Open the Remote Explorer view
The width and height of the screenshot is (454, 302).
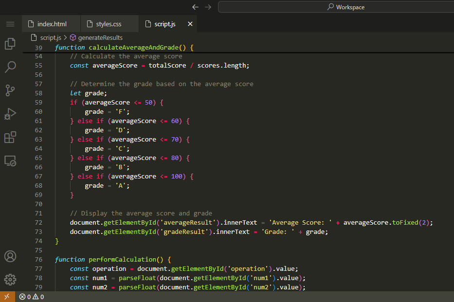(x=10, y=160)
